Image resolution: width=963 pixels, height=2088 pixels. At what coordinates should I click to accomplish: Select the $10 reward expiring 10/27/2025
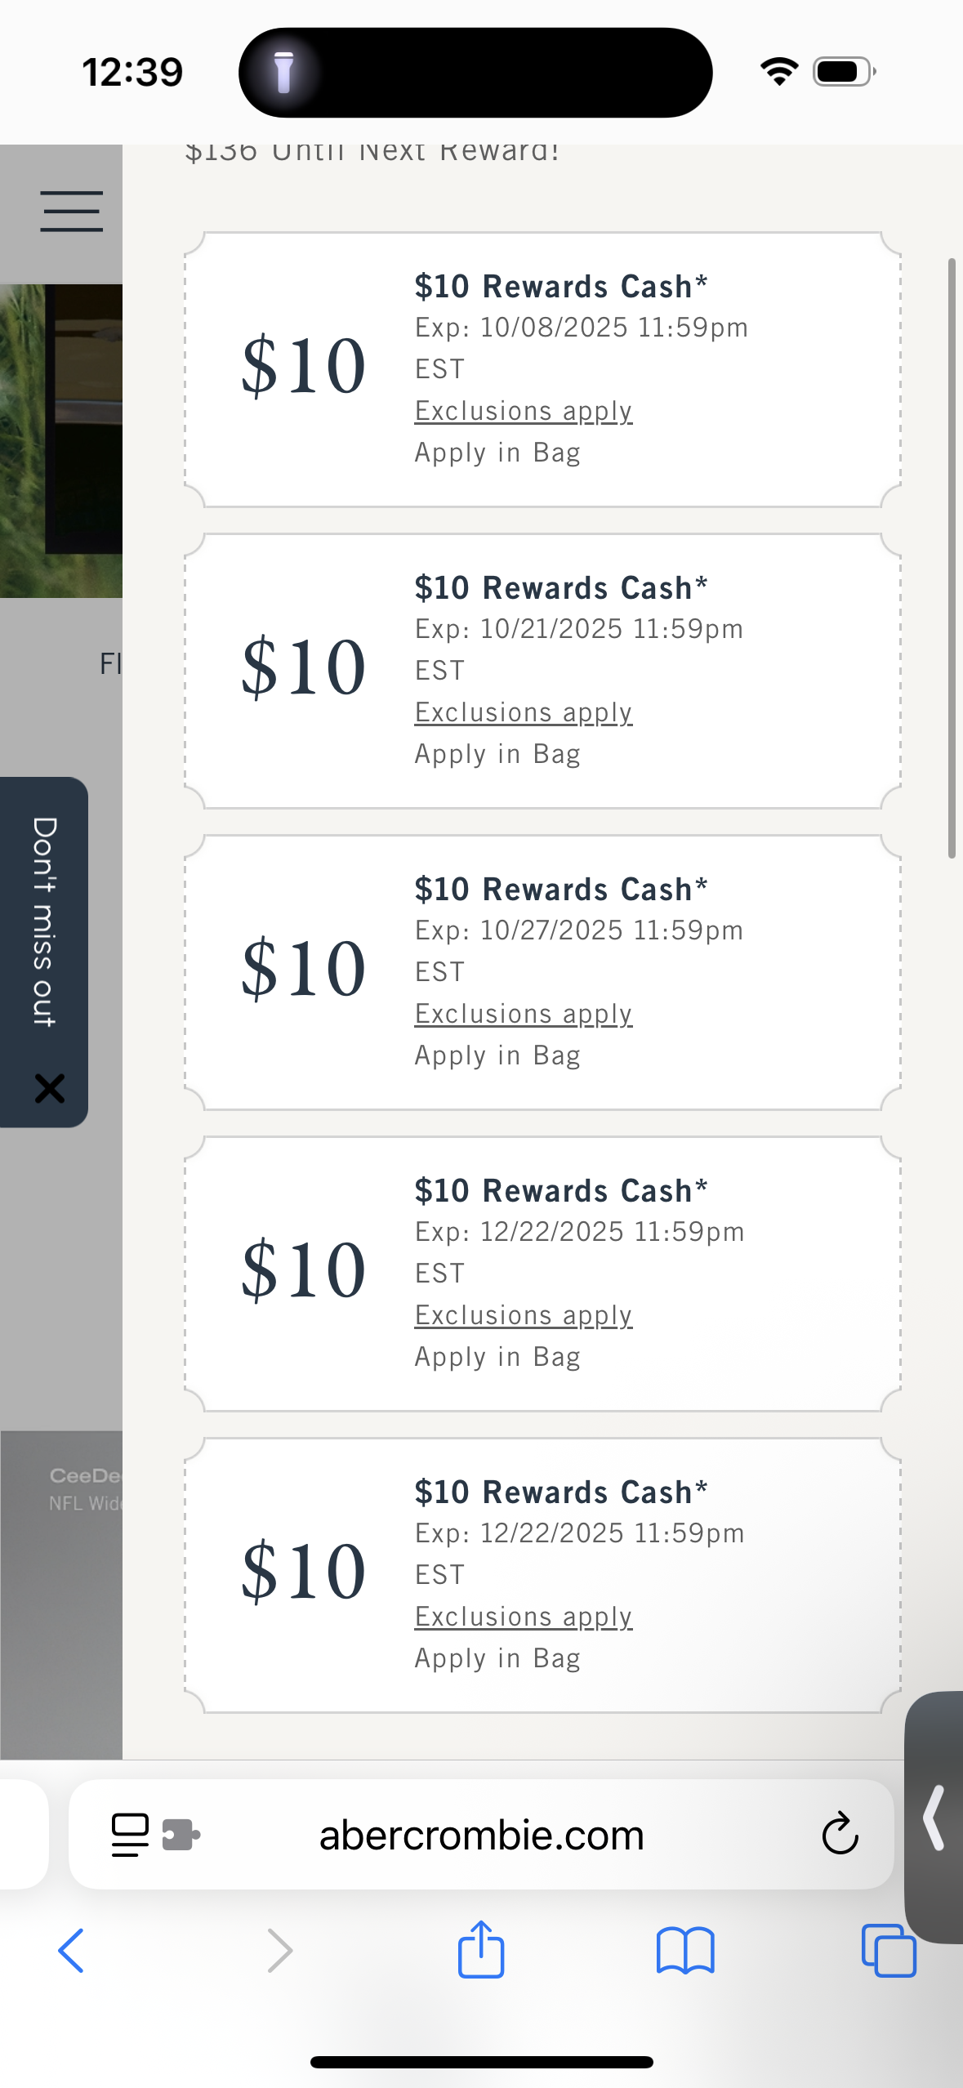pos(543,972)
